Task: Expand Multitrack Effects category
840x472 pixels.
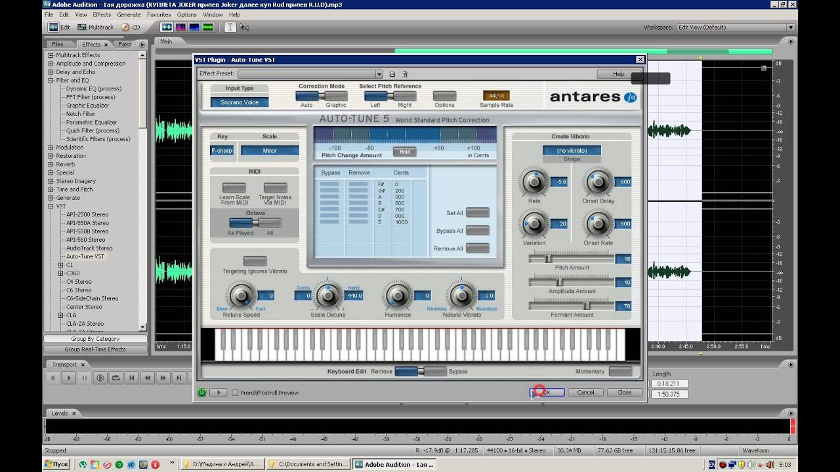Action: 51,55
